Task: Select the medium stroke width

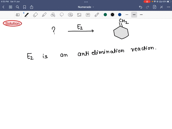Action: tap(134, 15)
